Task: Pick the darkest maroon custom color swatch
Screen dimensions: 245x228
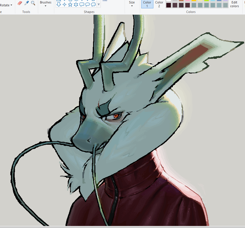Action: pos(169,5)
